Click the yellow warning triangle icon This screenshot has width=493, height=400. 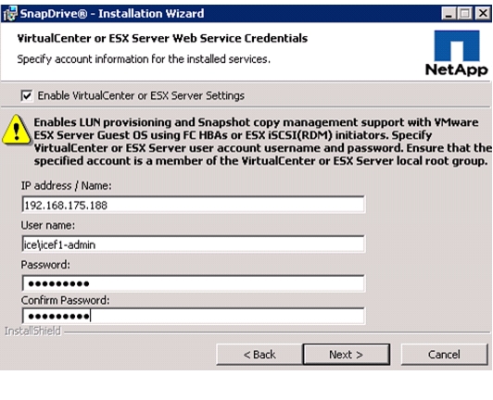pos(16,130)
